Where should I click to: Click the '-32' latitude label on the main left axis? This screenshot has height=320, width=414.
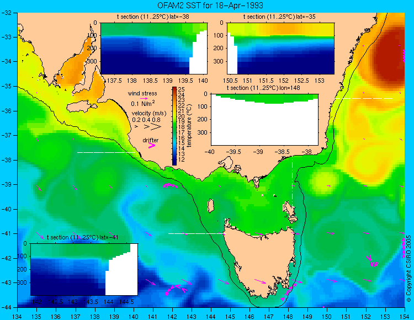point(6,12)
